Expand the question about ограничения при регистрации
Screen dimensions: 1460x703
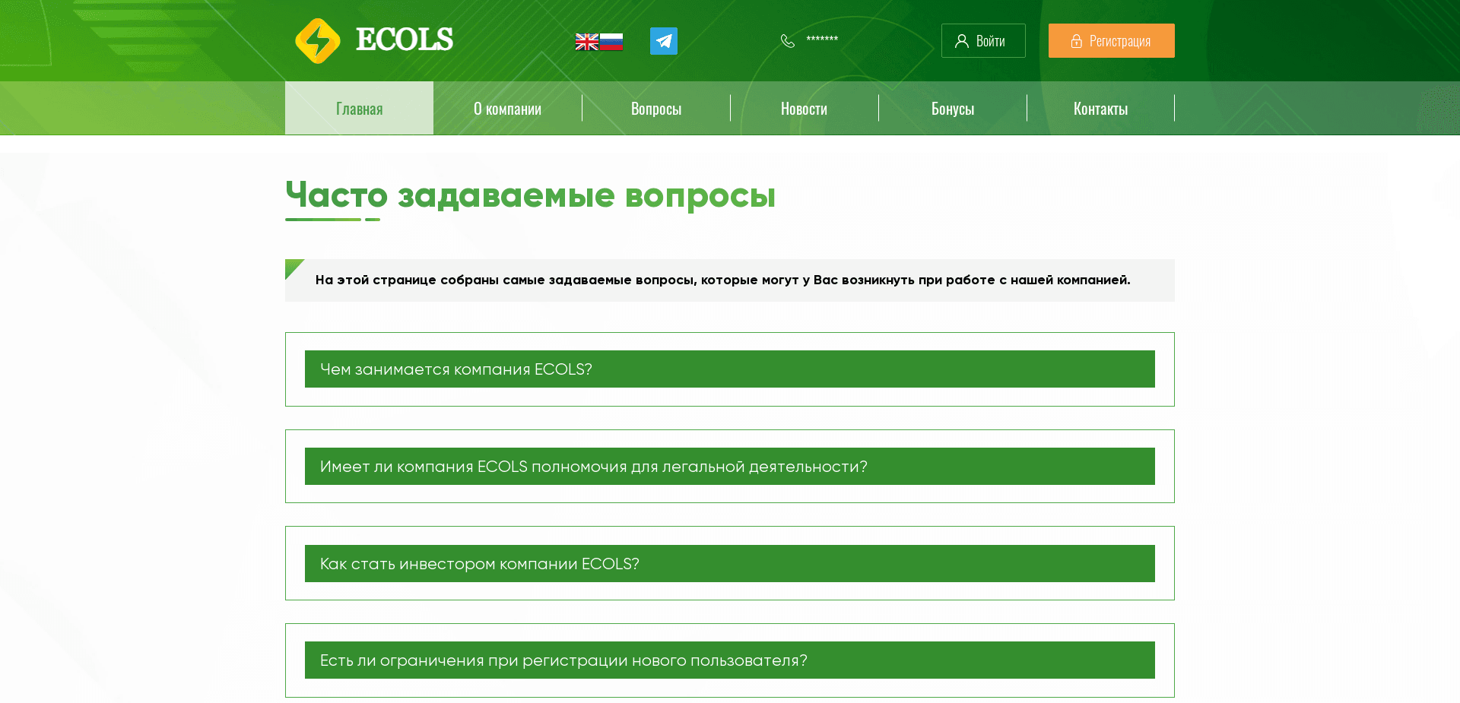point(729,660)
